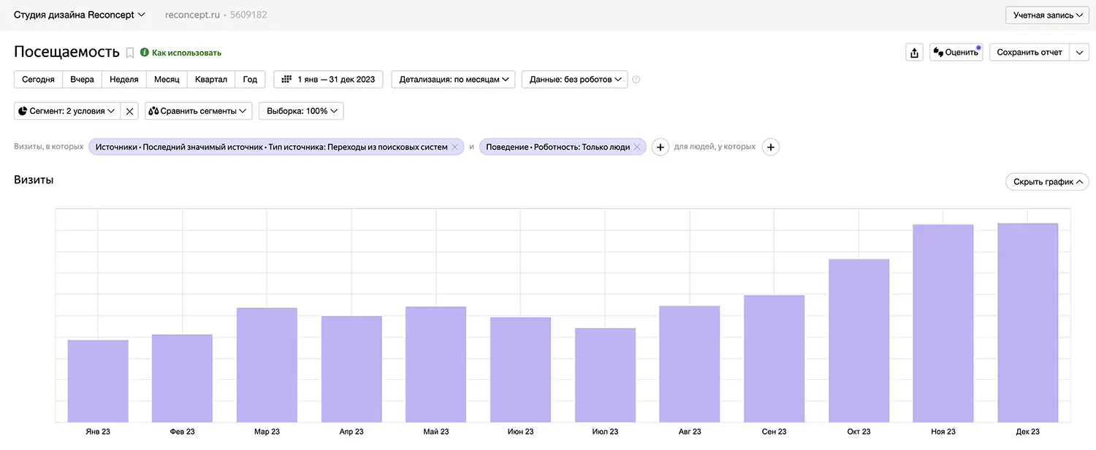The height and width of the screenshot is (450, 1096).
Task: Open the Студия дизайна Reconcept menu
Action: [79, 15]
